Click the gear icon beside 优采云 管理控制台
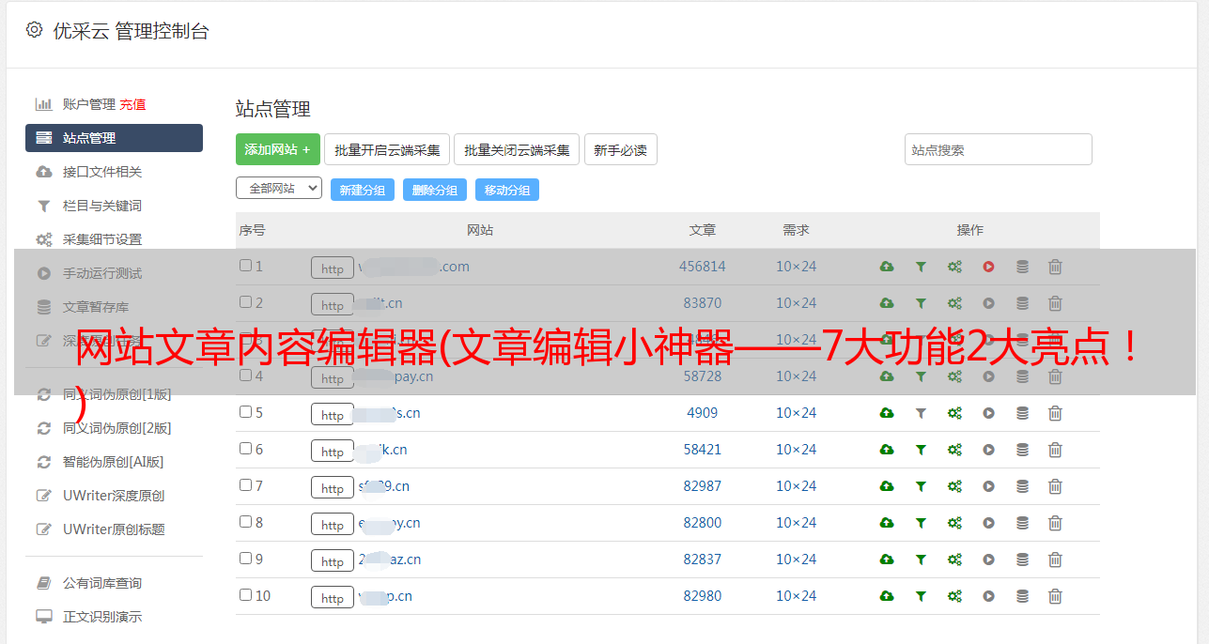Screen dimensions: 1209x644 (35, 30)
